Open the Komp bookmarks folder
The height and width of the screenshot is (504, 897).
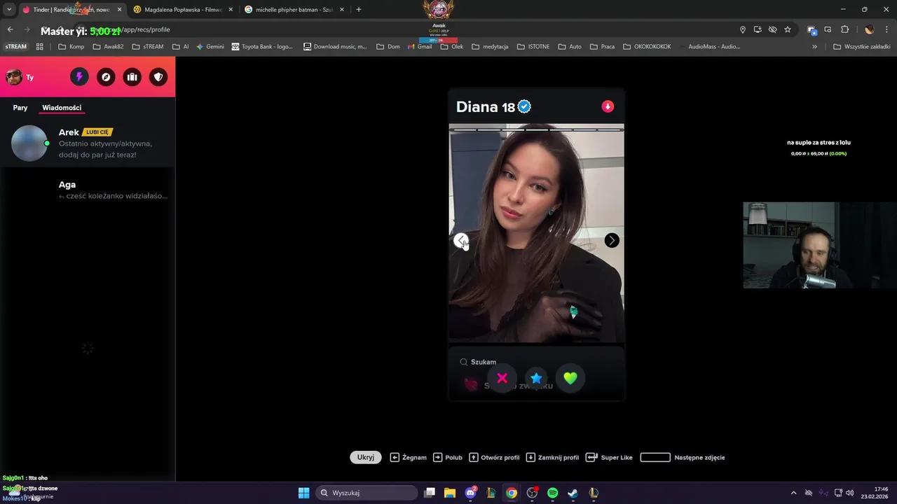(x=71, y=47)
